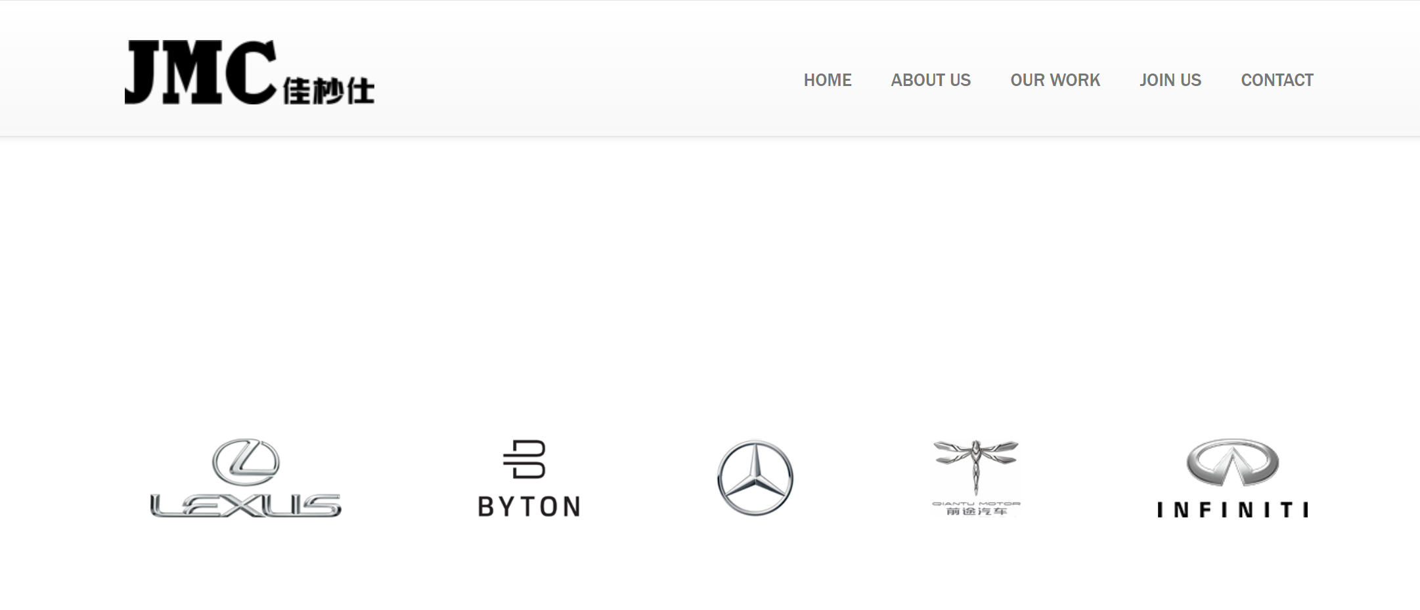
Task: Click the Infiniti silver oval emblem
Action: [x=1233, y=463]
